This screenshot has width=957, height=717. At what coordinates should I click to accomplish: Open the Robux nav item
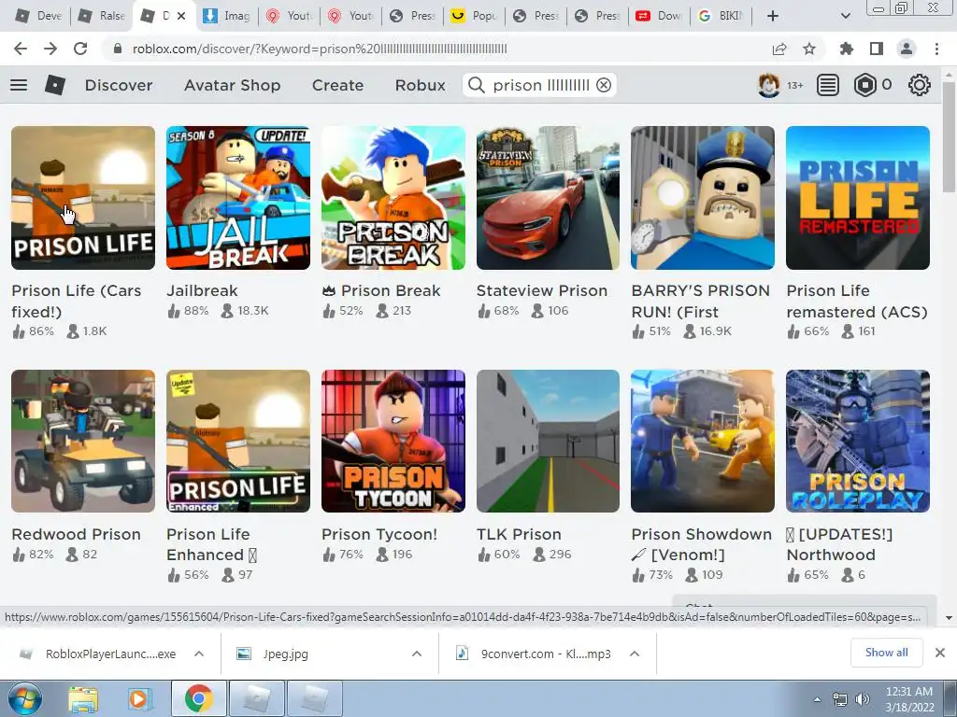(420, 85)
